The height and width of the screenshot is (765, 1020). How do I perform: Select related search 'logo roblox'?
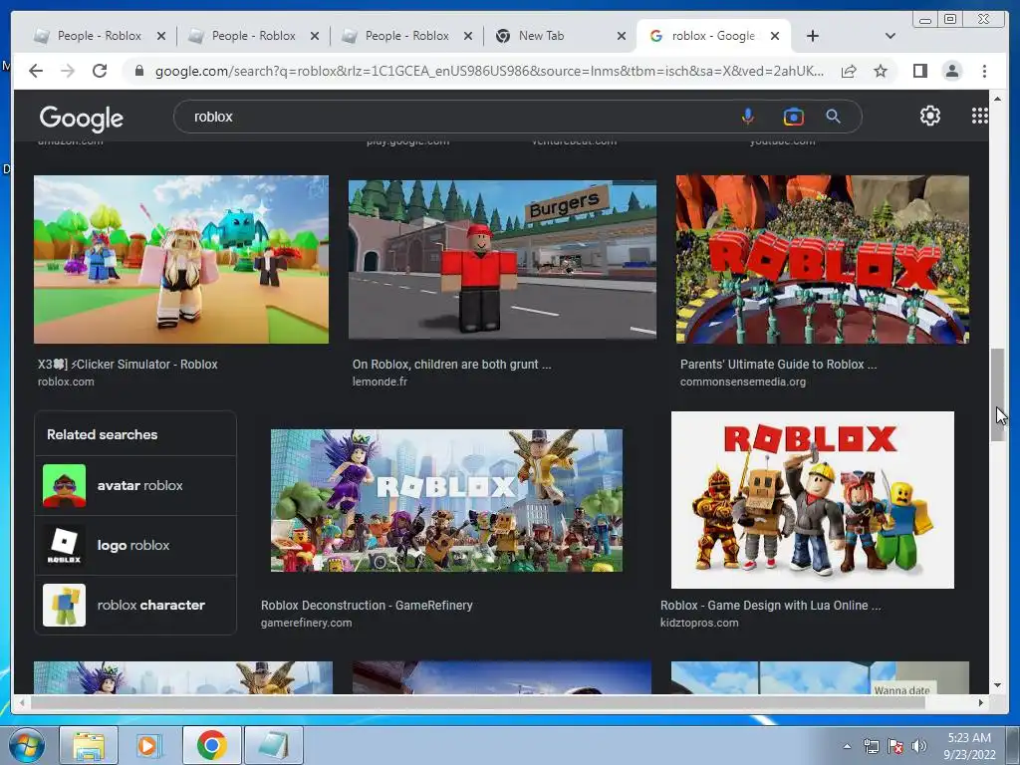tap(135, 545)
